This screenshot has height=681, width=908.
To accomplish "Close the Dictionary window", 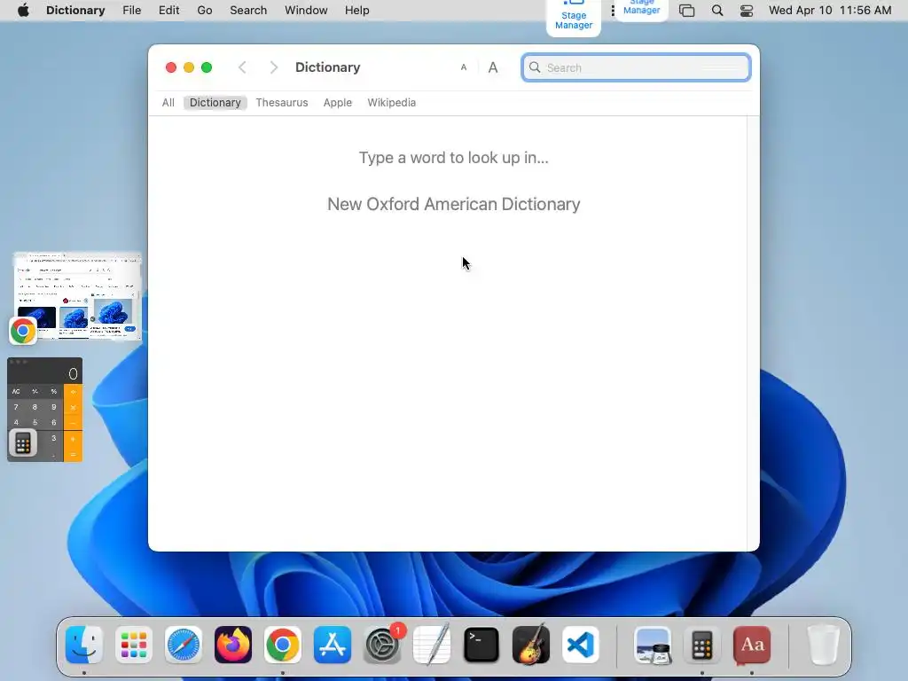I will (171, 67).
